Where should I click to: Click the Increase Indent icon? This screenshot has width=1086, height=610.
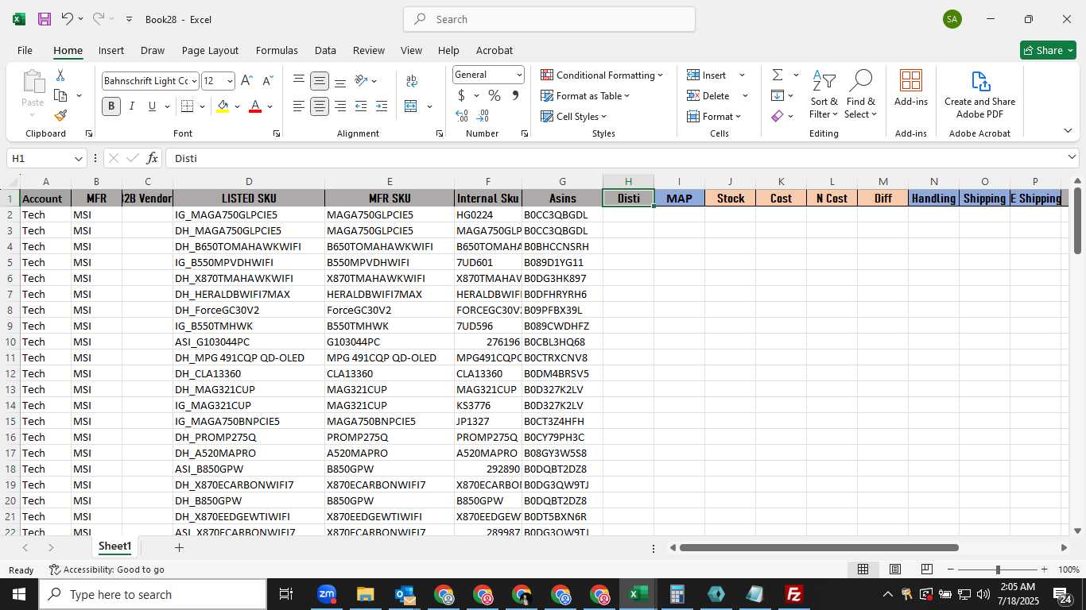pyautogui.click(x=382, y=106)
